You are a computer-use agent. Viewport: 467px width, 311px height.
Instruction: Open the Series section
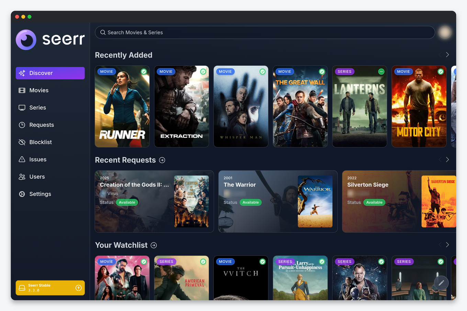[x=50, y=108]
